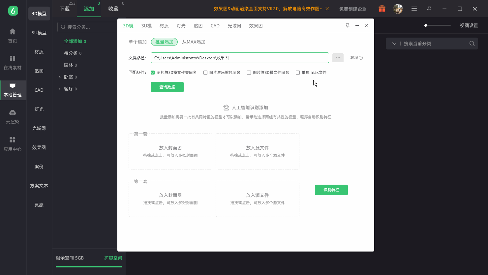Click search icon in 搜索分类 box

(63, 27)
